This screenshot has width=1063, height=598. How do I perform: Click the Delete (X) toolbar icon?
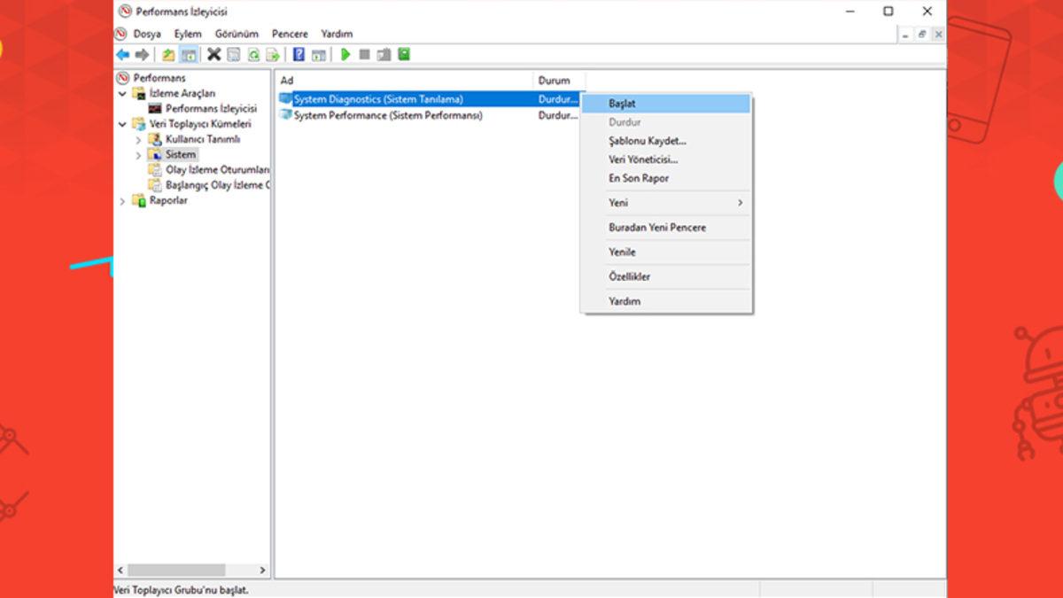point(213,54)
